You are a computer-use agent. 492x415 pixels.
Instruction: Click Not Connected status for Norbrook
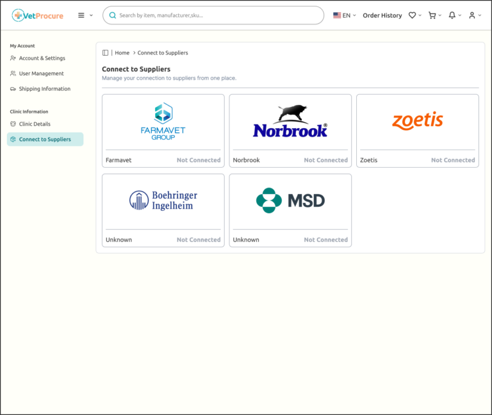tap(325, 160)
